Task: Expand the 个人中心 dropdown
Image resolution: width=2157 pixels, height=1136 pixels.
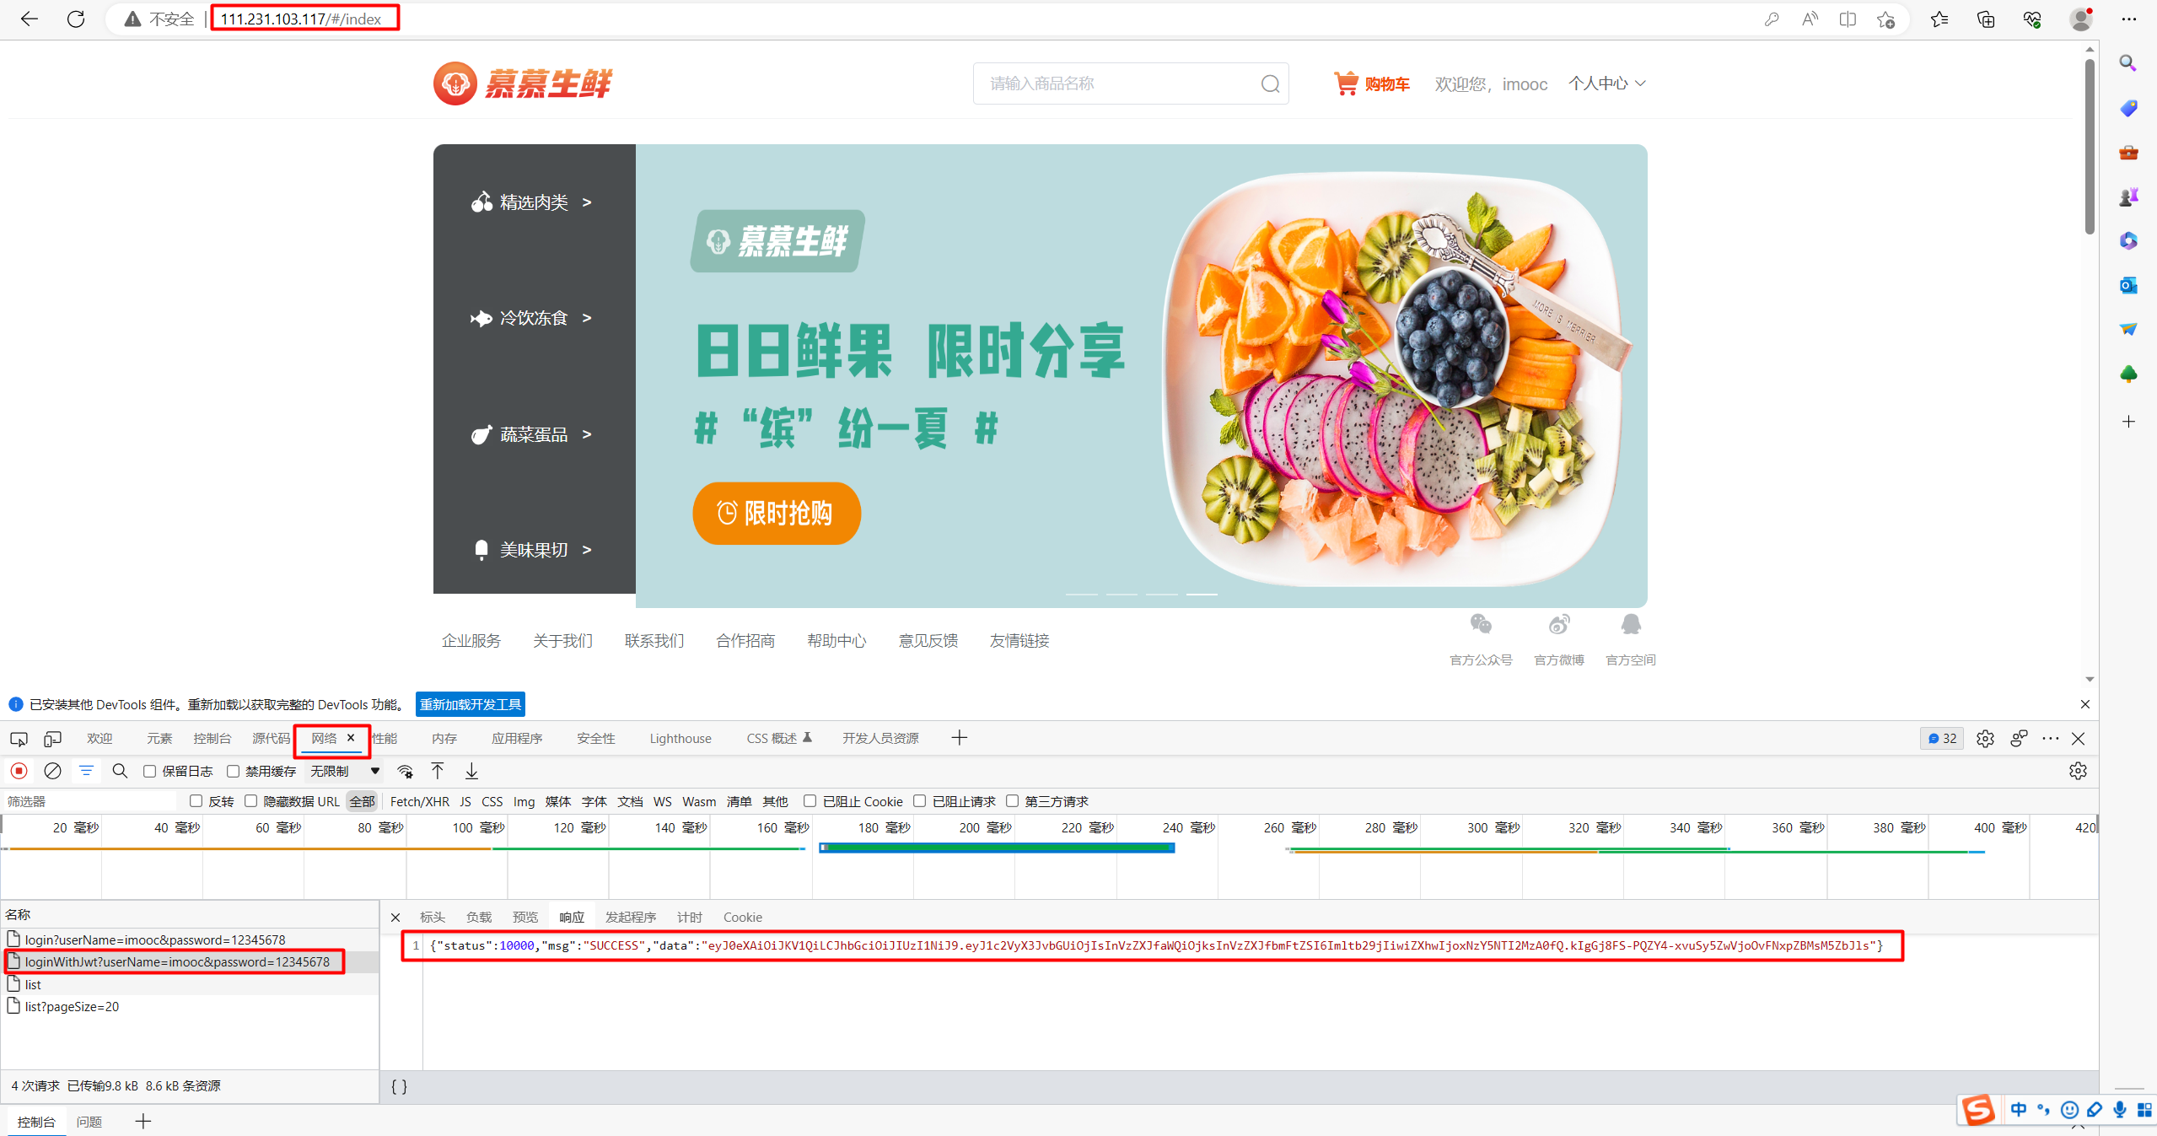Action: (x=1606, y=83)
